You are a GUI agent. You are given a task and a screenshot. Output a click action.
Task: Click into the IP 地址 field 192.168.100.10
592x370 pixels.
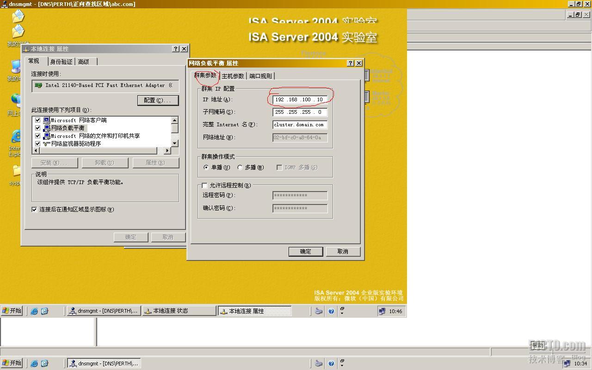click(x=300, y=99)
